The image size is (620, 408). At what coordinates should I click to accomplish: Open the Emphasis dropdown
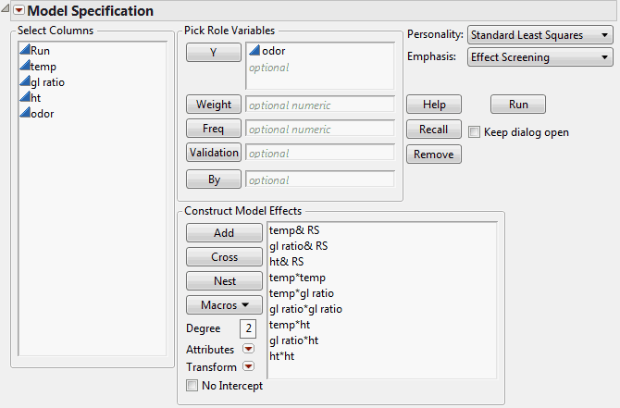pos(540,57)
